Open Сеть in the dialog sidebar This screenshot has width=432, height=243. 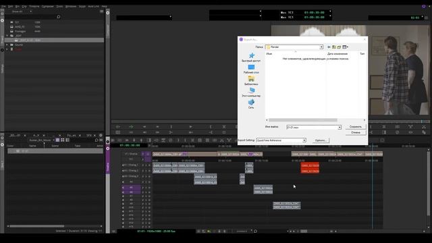coord(251,104)
